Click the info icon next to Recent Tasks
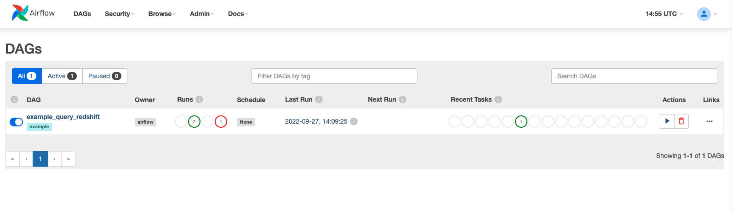Image resolution: width=732 pixels, height=212 pixels. click(x=498, y=99)
